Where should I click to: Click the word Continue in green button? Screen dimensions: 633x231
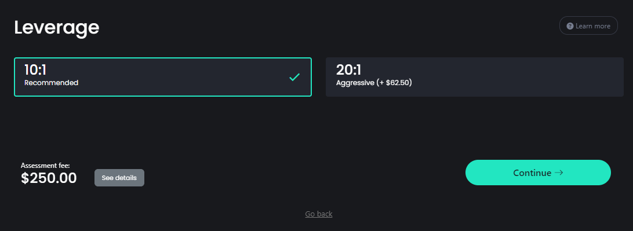tap(532, 173)
